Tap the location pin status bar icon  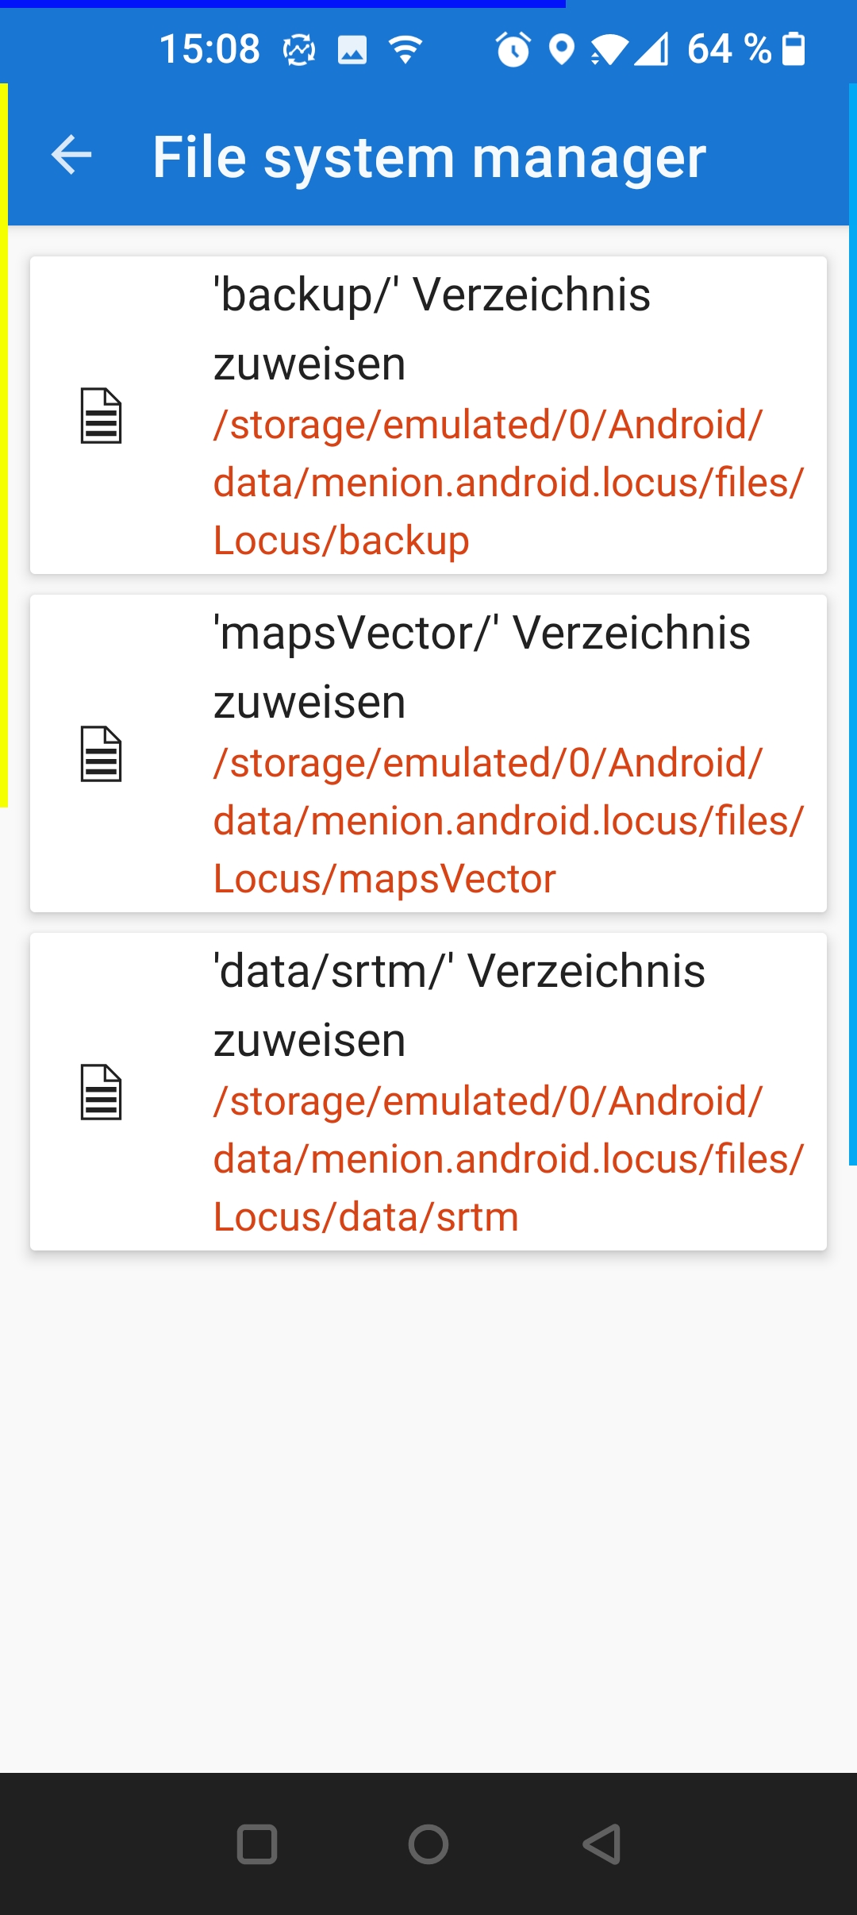pyautogui.click(x=562, y=49)
